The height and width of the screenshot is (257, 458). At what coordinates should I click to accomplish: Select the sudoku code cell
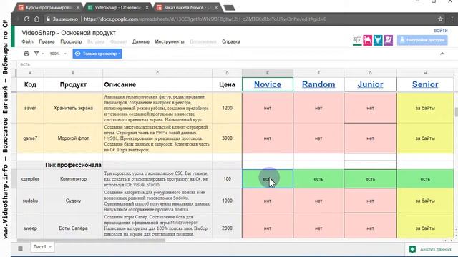[x=30, y=201]
